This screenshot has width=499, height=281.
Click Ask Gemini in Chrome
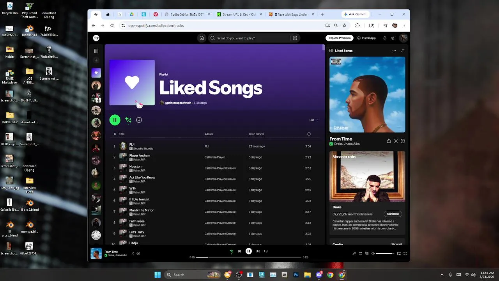click(x=355, y=14)
